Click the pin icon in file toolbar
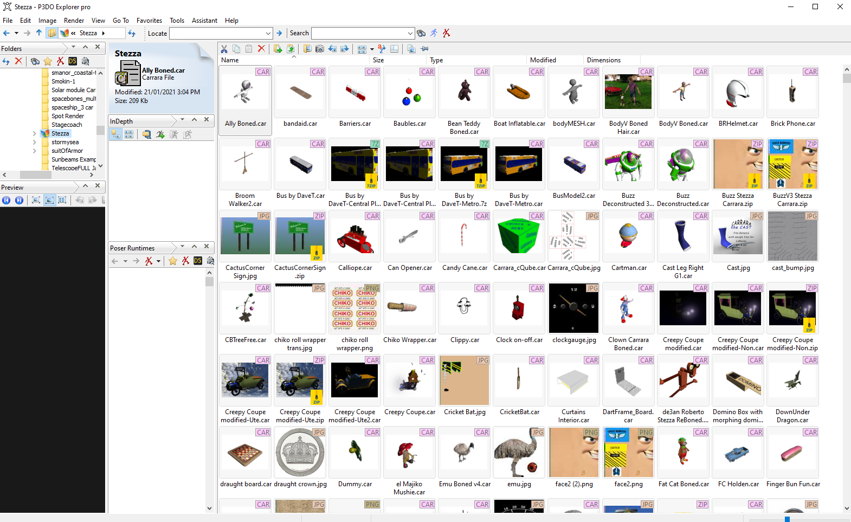This screenshot has height=522, width=851. point(424,49)
